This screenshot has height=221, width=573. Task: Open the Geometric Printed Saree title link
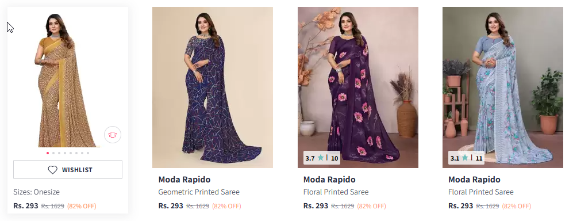(x=199, y=192)
